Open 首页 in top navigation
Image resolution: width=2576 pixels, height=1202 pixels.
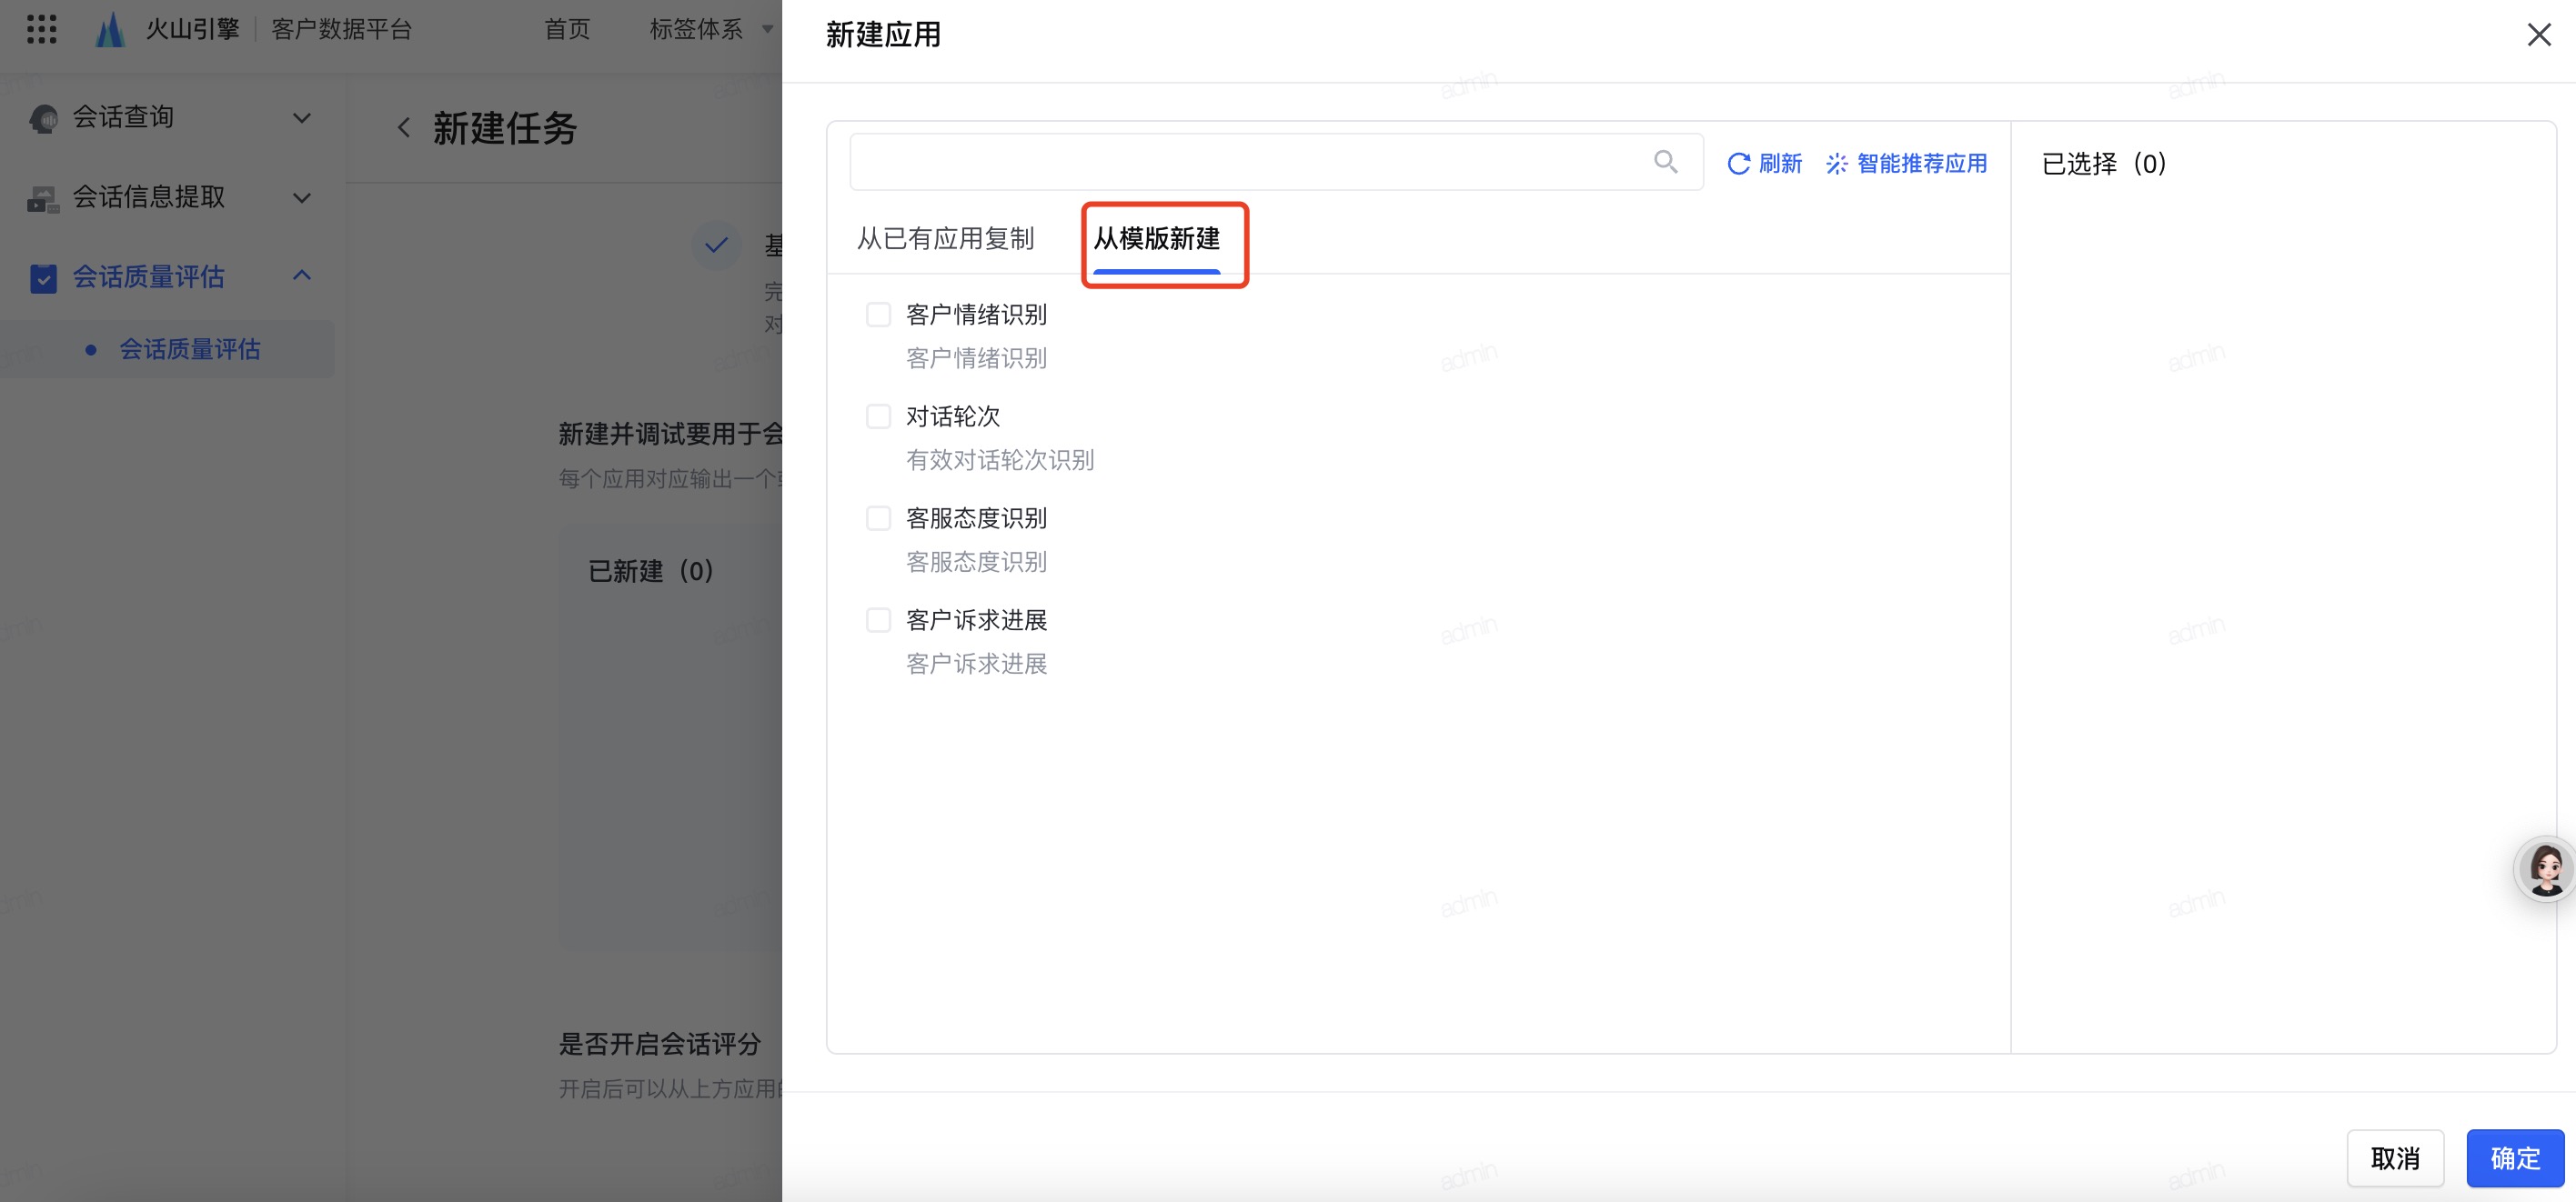point(567,29)
